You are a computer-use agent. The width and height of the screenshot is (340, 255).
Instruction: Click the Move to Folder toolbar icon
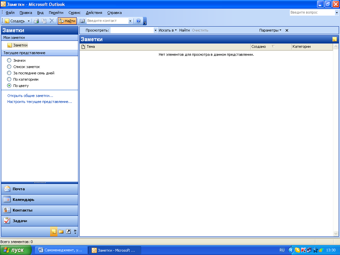[44, 21]
